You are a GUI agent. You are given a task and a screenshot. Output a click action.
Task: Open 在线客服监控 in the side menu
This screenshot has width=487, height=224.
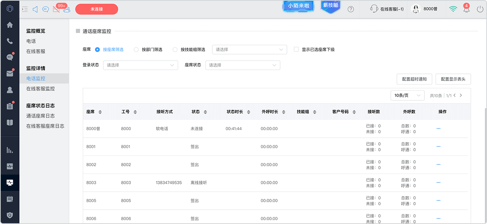41,89
